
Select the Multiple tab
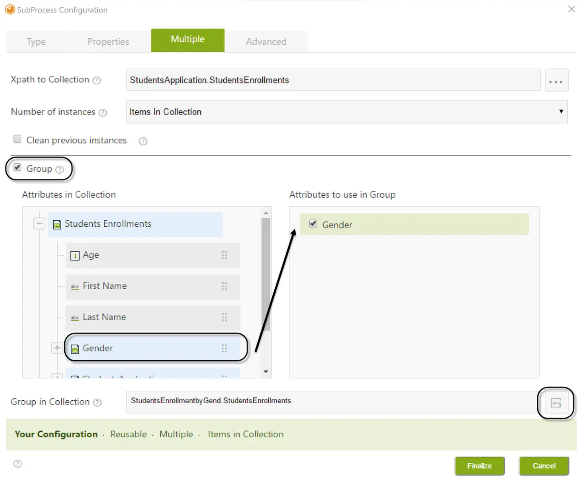tap(188, 40)
